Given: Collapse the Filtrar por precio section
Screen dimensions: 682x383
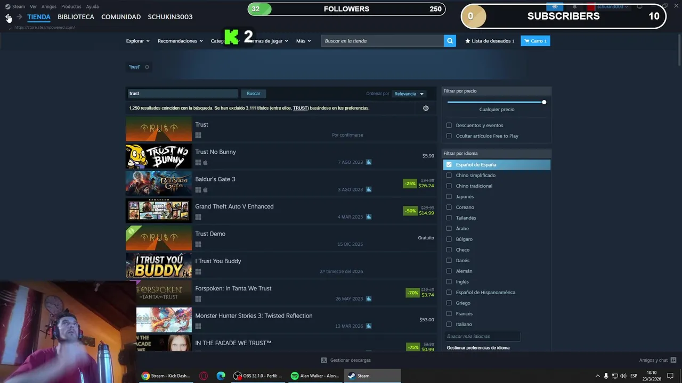Looking at the screenshot, I should [497, 91].
